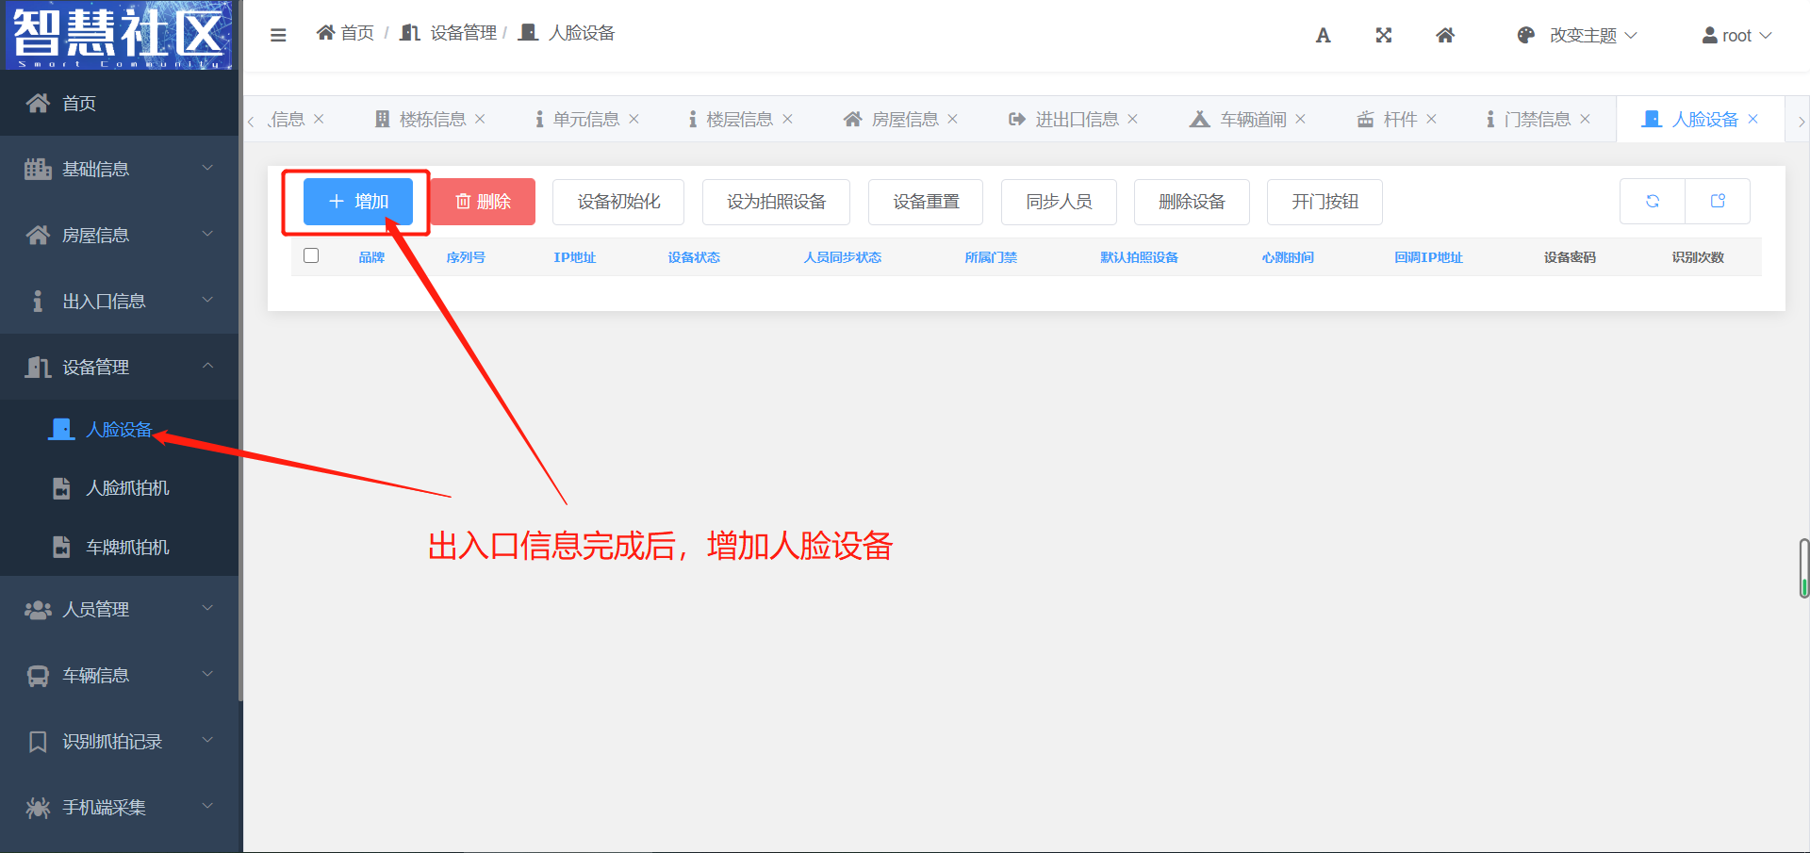Open the root user dropdown
1810x853 pixels.
coord(1736,36)
